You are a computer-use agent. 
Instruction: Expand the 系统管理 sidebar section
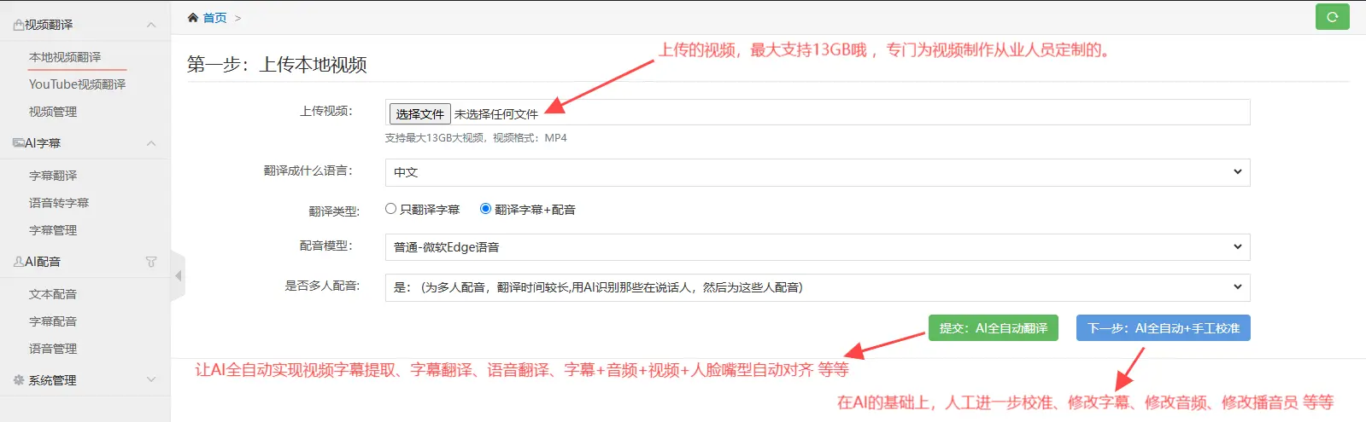coord(151,380)
